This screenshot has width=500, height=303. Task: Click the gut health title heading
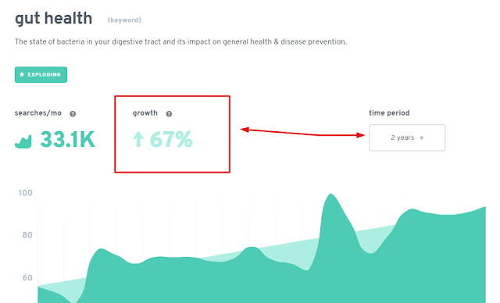click(x=54, y=18)
